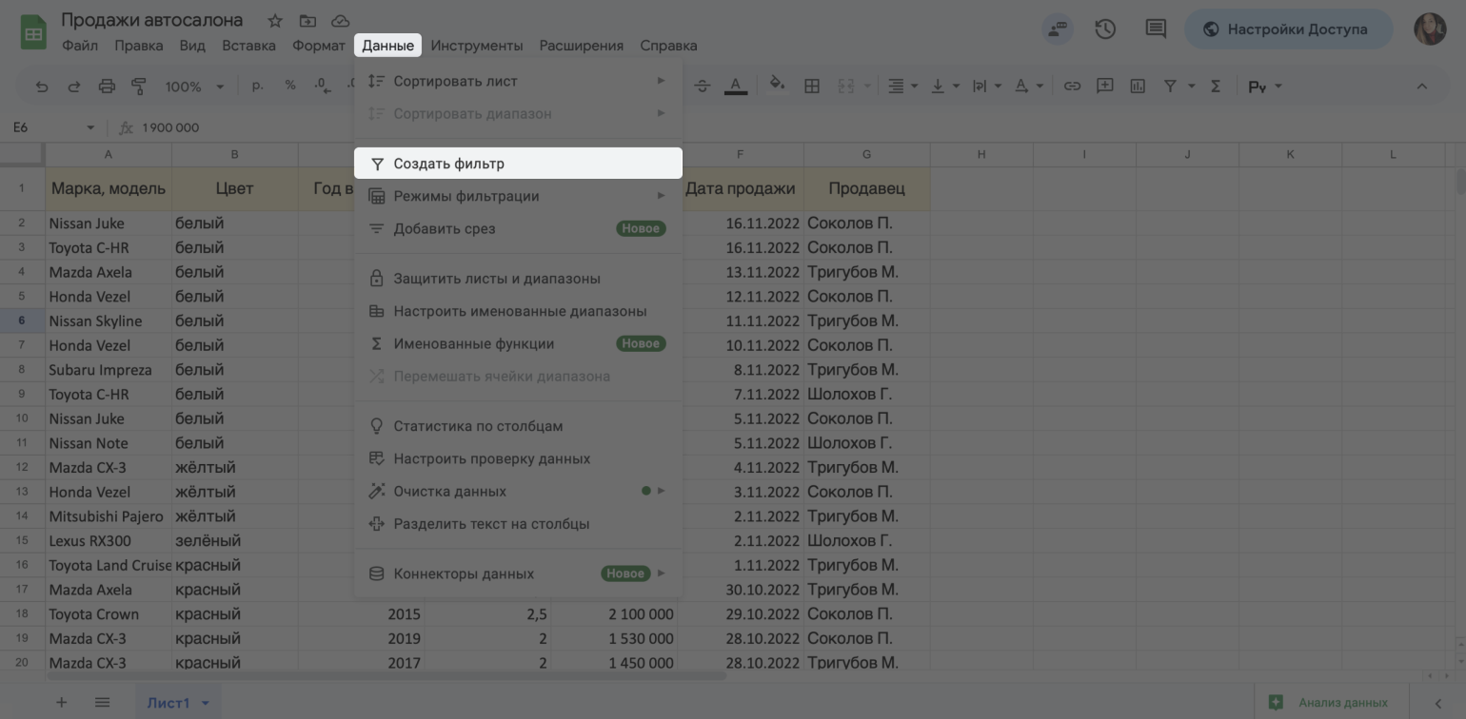Insert a link

point(1072,87)
